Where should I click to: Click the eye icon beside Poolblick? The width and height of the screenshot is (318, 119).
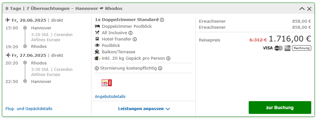[97, 46]
